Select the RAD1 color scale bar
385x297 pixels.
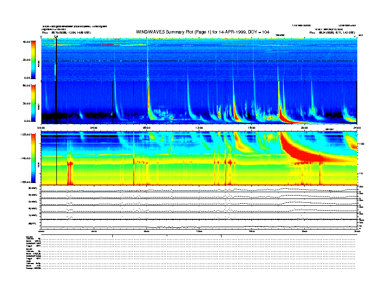(33, 103)
